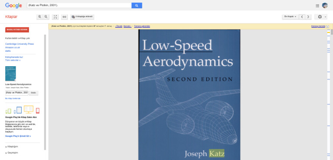Screen dimensions: 333x160
Task: Click the blue tablet device icon
Action: point(18,110)
